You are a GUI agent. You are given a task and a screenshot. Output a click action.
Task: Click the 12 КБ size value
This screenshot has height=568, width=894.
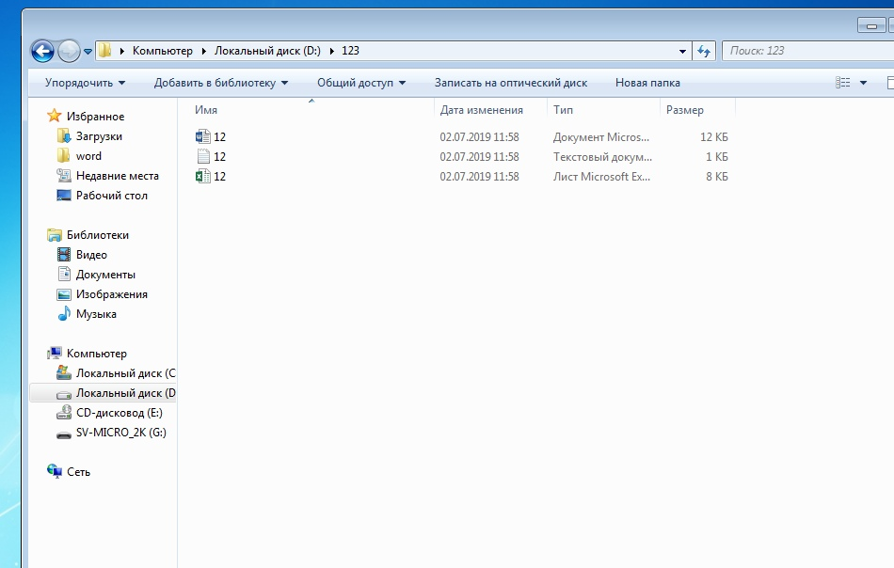pos(714,137)
